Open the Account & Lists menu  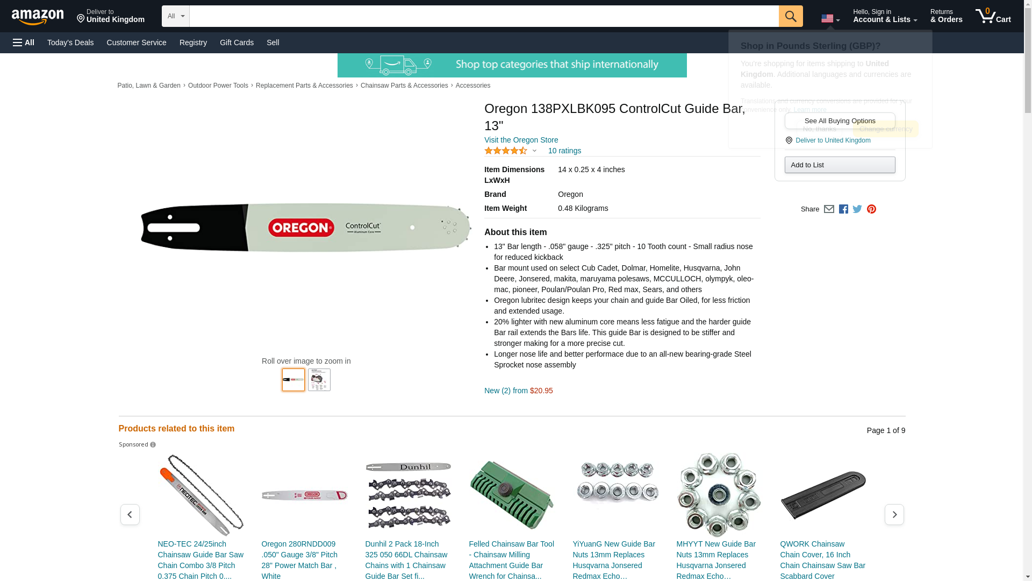885,16
